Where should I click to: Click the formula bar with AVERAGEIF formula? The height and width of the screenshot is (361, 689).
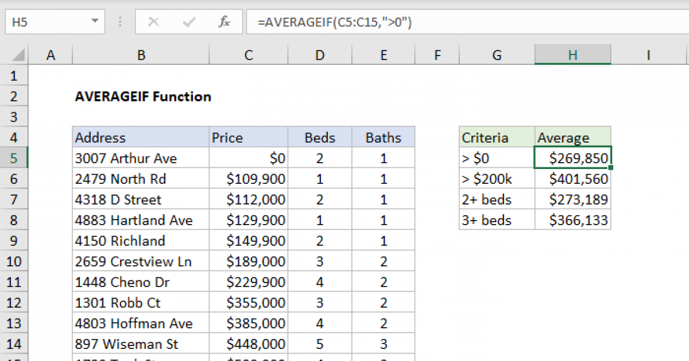467,22
